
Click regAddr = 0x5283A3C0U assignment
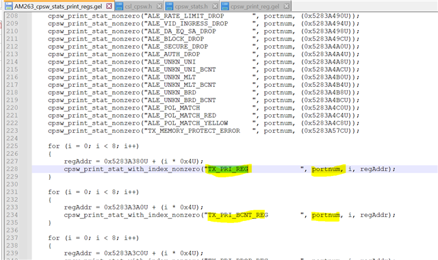click(133, 253)
